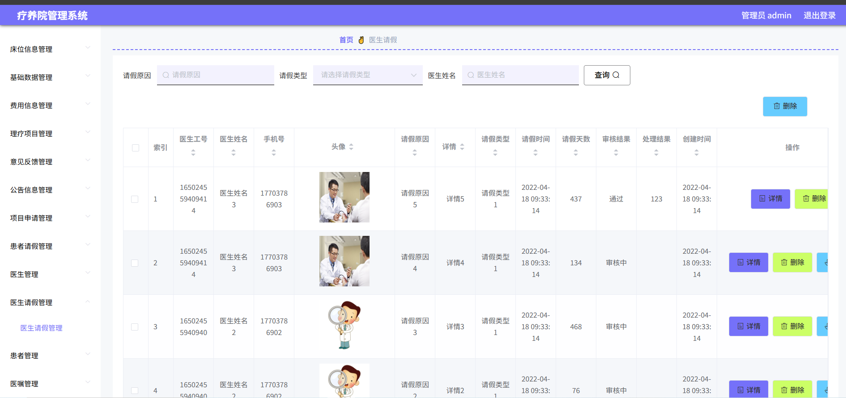Open 医嘱管理 sidebar menu

coord(50,384)
